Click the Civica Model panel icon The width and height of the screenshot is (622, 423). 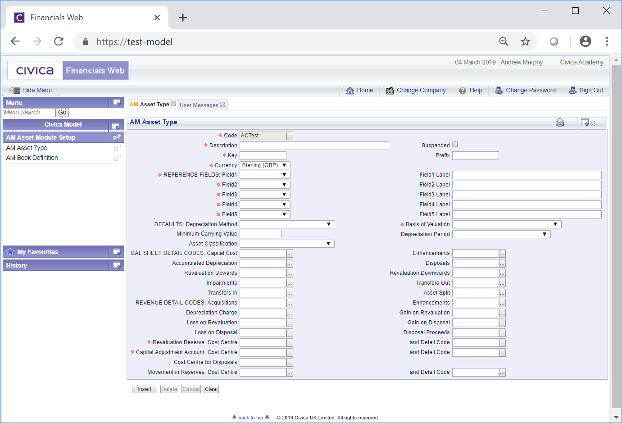tap(116, 125)
